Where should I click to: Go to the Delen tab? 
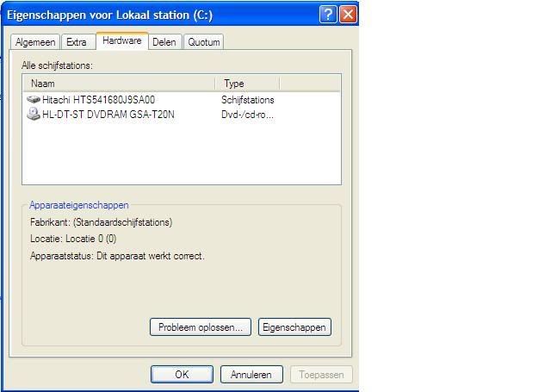click(164, 42)
